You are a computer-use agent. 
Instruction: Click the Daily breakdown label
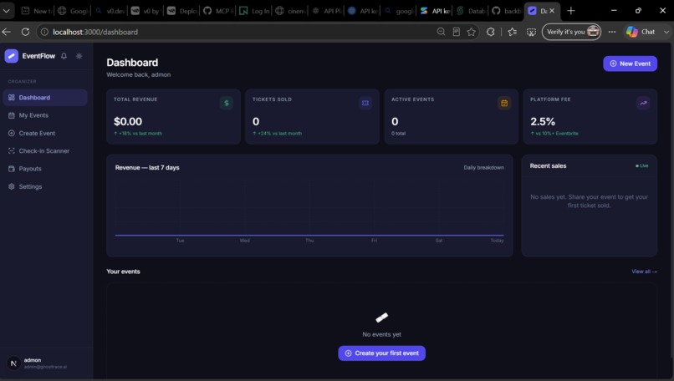[483, 167]
